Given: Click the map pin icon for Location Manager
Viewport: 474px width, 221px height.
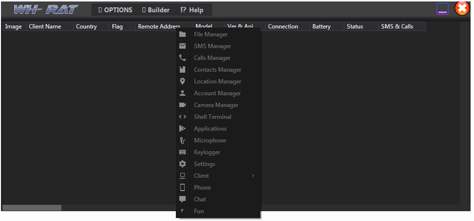Looking at the screenshot, I should 182,82.
